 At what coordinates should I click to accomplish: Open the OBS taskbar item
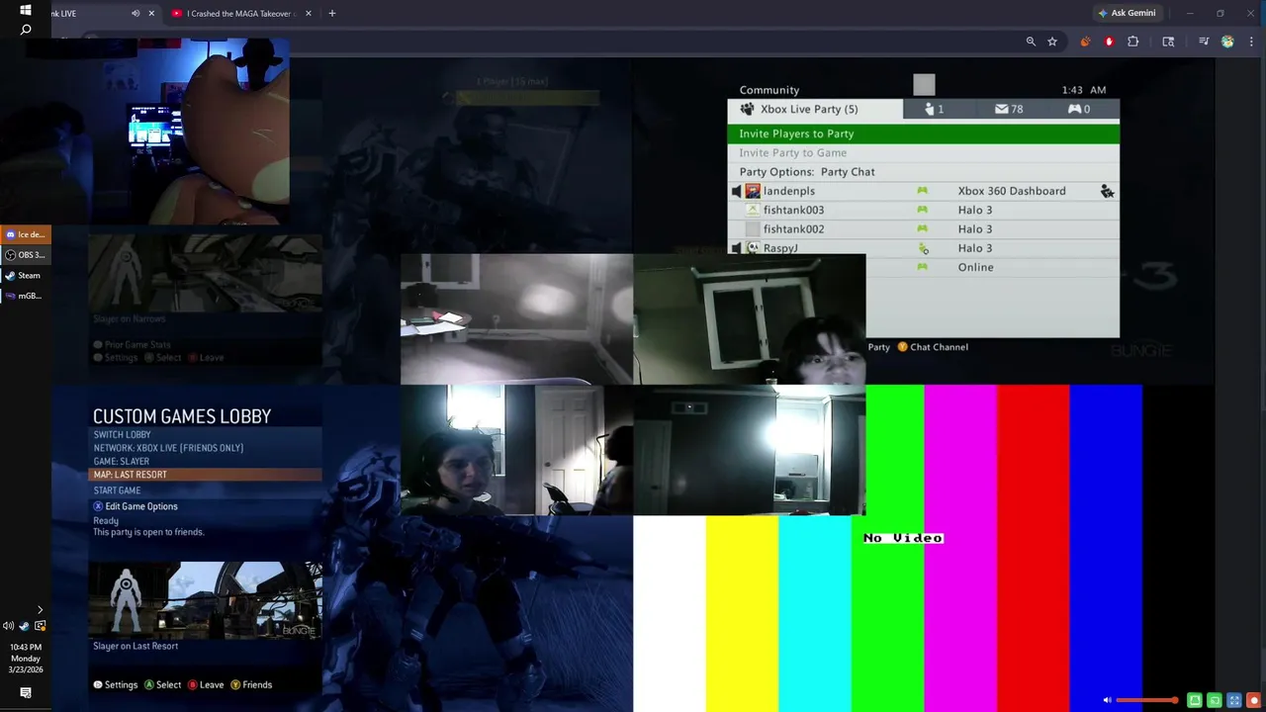pyautogui.click(x=26, y=255)
